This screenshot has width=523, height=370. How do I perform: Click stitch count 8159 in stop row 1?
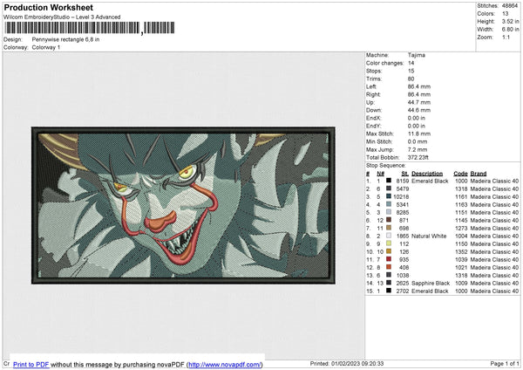click(x=402, y=181)
